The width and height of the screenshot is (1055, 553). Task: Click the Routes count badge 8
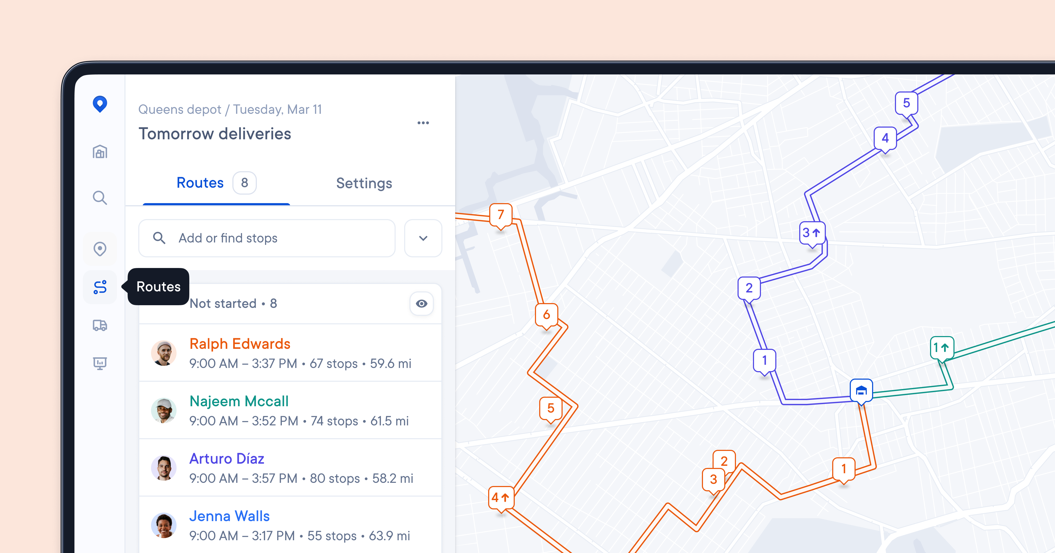[x=245, y=183]
